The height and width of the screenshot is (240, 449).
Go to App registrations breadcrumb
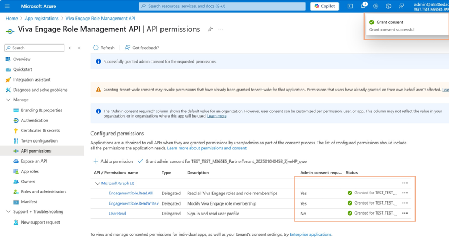coord(41,18)
